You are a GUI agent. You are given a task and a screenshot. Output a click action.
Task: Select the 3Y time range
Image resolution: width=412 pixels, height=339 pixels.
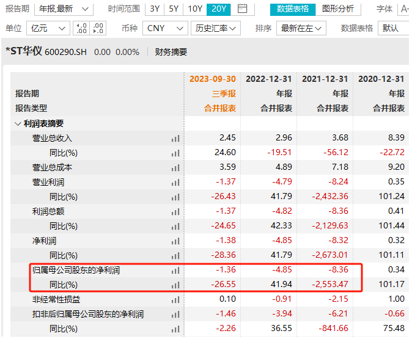[155, 9]
